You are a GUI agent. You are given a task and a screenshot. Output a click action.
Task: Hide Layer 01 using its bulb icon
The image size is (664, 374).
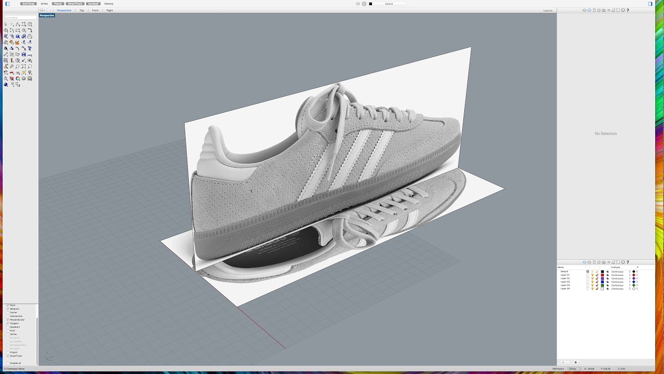point(592,275)
